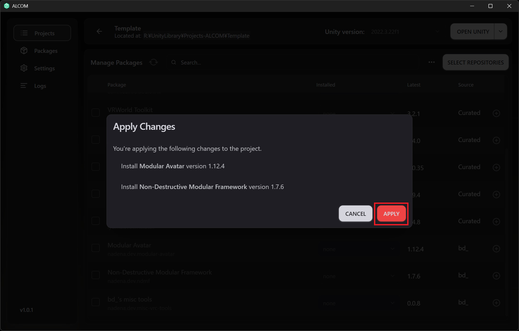Open VRWorld Toolkit installed version dropdown
The height and width of the screenshot is (331, 519).
tap(359, 114)
